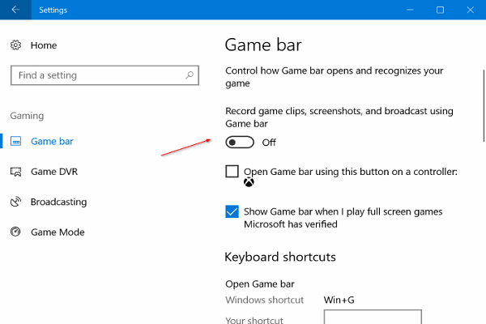The width and height of the screenshot is (486, 324).
Task: Click the Home gear icon
Action: point(15,45)
